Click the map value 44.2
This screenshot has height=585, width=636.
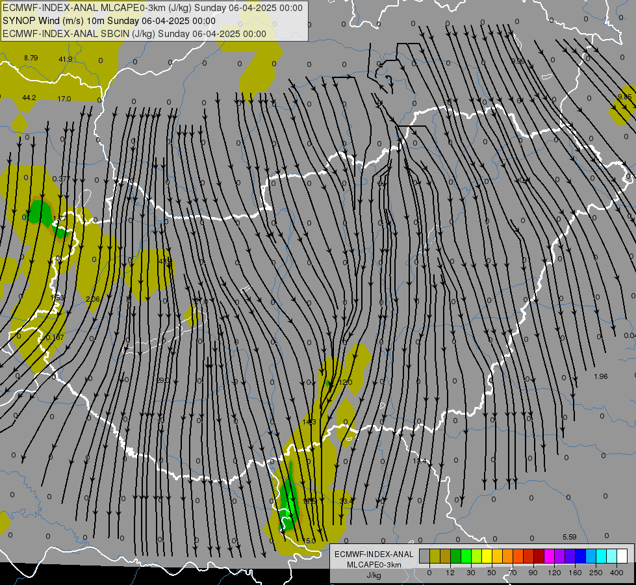pyautogui.click(x=29, y=97)
